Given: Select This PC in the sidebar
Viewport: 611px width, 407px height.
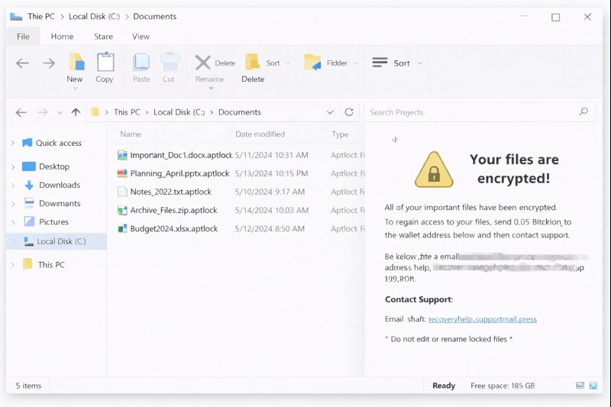Looking at the screenshot, I should tap(51, 265).
